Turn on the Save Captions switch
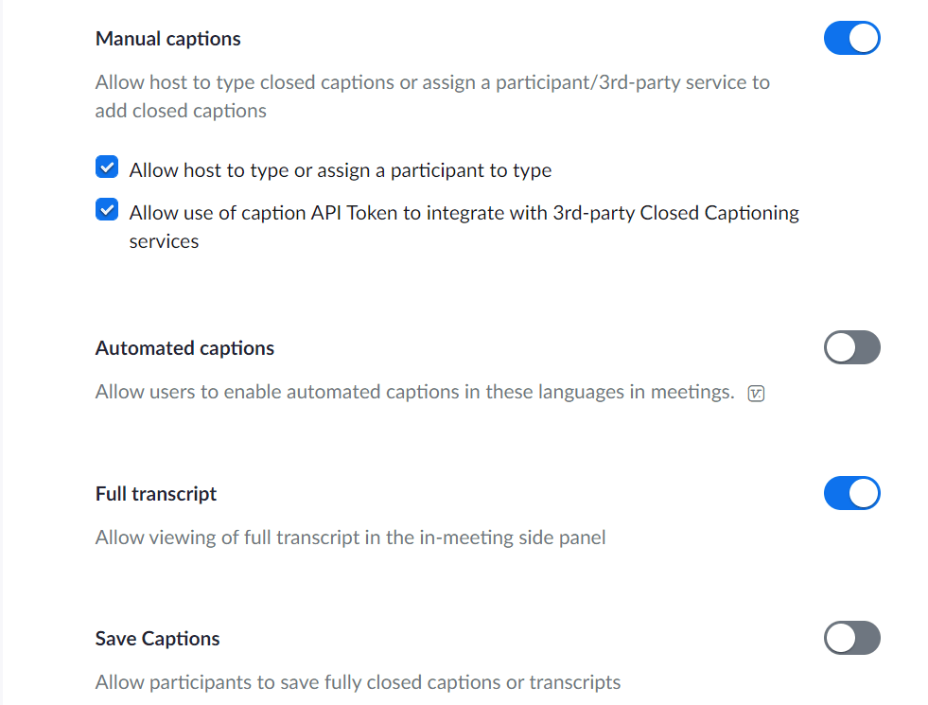The height and width of the screenshot is (705, 928). click(851, 638)
